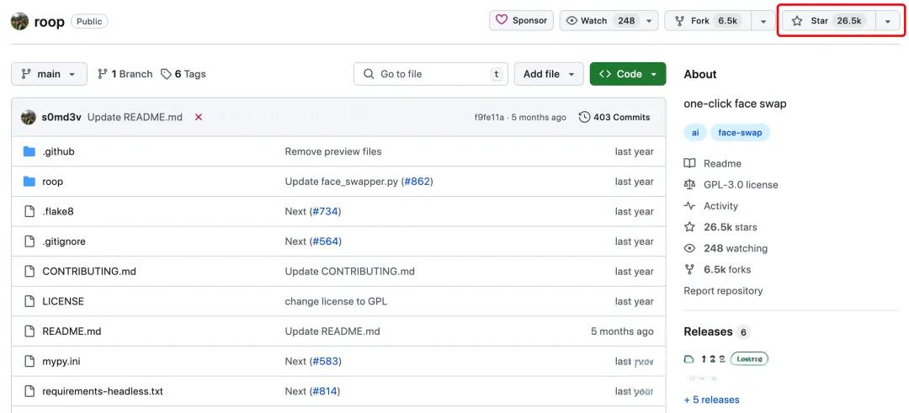909x413 pixels.
Task: Click the LICENSE file icon
Action: click(29, 301)
